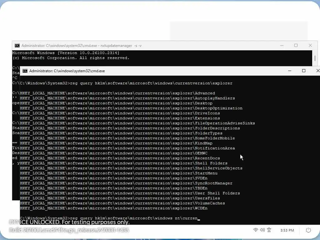
Task: Click the registry line ending in 'FolderTypes'
Action: (121, 133)
